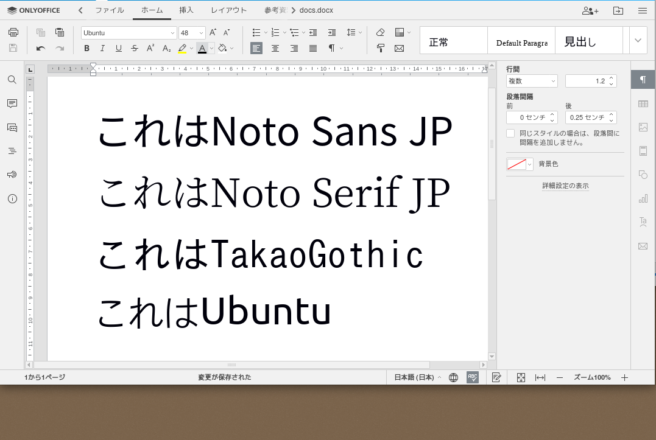Toggle underline formatting
Screen dimensions: 656x440
coord(118,48)
